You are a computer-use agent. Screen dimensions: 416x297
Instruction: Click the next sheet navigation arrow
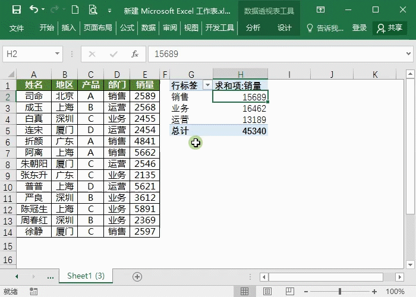(33, 277)
